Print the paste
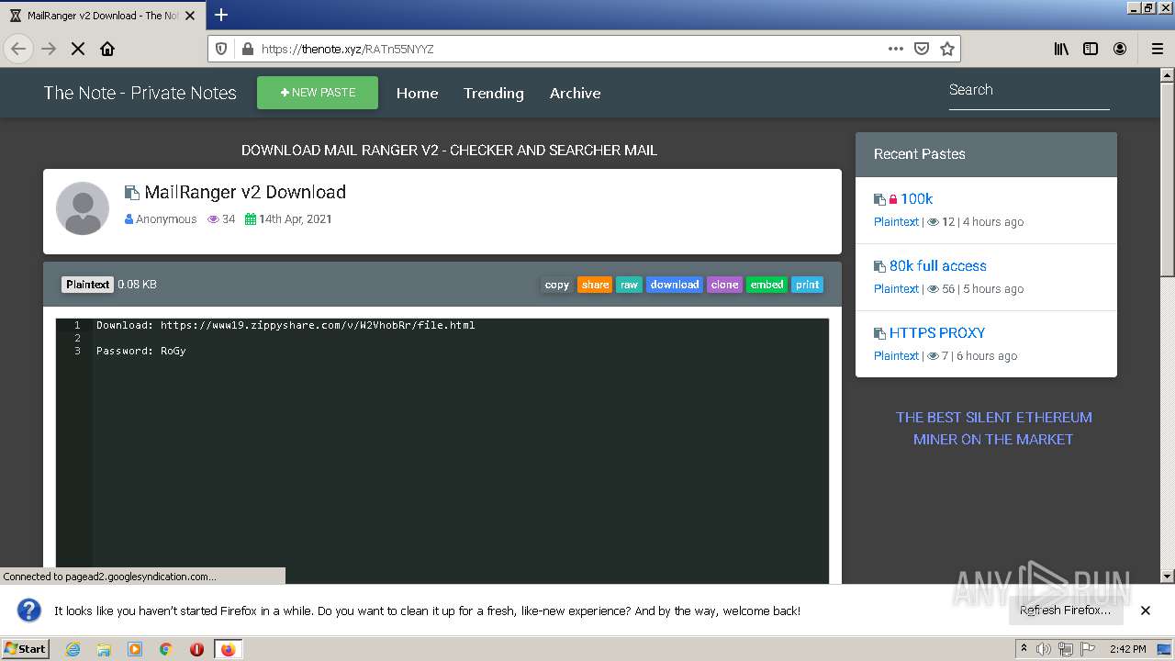Screen dimensions: 1175x661 tap(807, 285)
